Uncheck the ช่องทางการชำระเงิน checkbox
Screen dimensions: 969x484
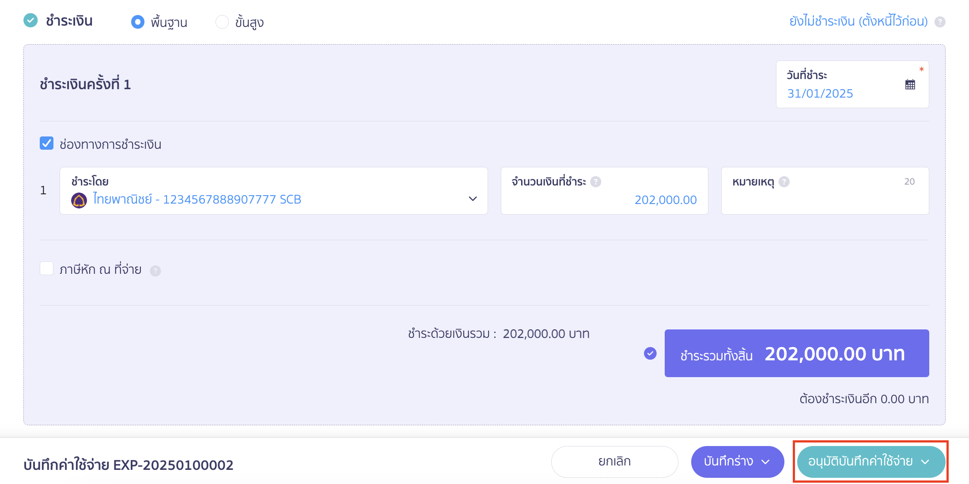click(46, 143)
